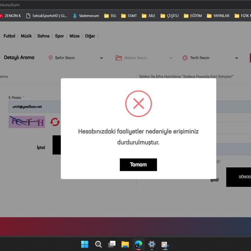Image resolution: width=251 pixels, height=251 pixels.
Task: Click the Tarih clock icon
Action: click(185, 58)
